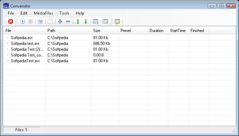239x136 pixels.
Task: Remove a file with the blue minus icon
Action: 68,21
